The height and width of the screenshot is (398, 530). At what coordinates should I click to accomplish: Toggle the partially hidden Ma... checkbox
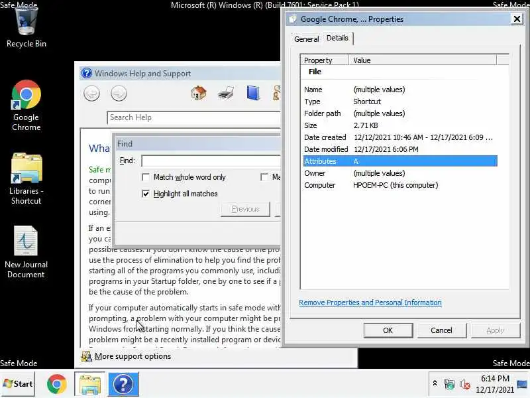264,177
